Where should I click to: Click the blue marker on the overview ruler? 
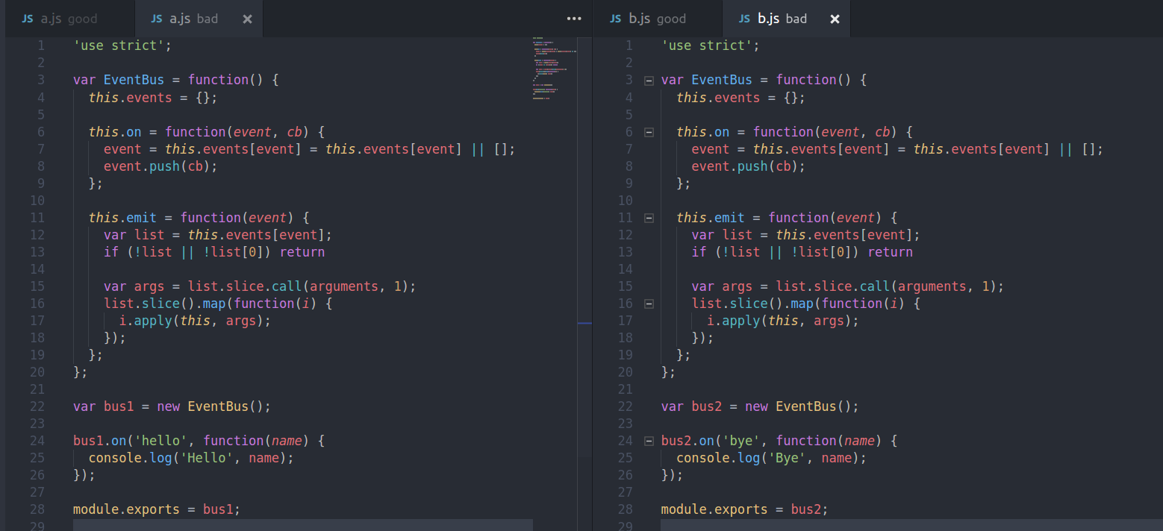pos(584,323)
